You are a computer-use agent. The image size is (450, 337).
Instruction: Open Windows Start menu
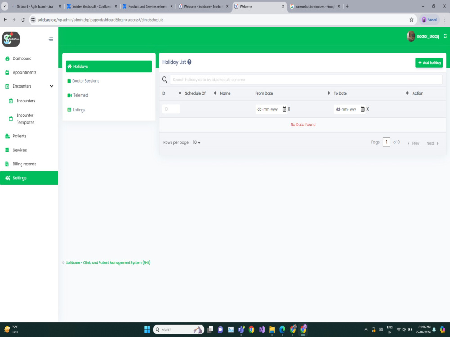(147, 329)
